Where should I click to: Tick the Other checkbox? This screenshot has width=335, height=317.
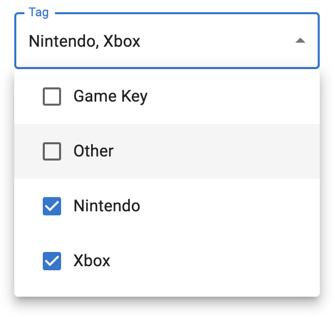(52, 151)
